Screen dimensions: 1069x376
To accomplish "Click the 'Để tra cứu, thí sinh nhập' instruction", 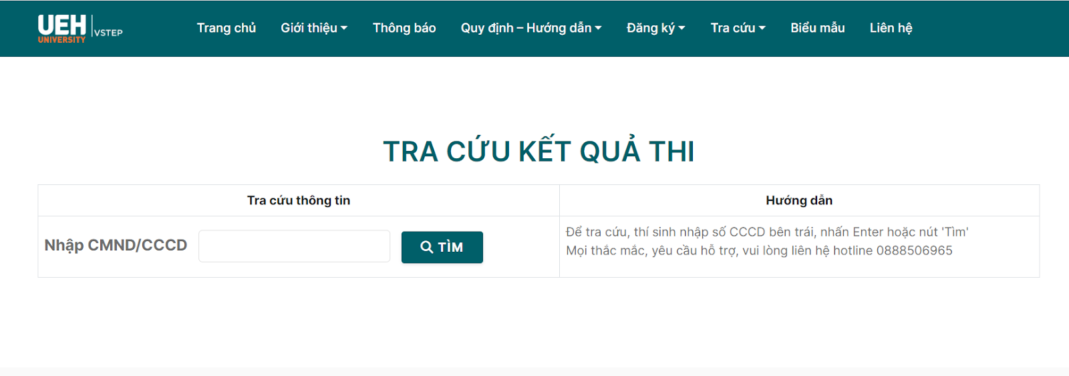I will tap(767, 232).
